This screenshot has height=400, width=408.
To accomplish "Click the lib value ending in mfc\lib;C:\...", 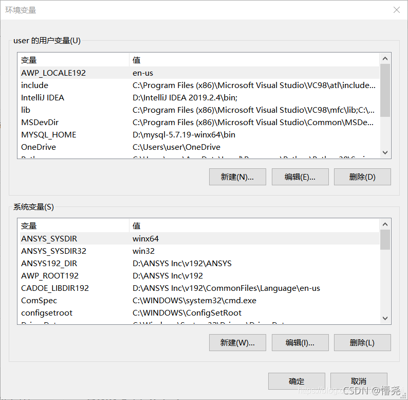I will tap(254, 110).
